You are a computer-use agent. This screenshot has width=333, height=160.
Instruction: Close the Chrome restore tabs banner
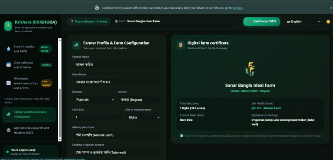click(331, 8)
